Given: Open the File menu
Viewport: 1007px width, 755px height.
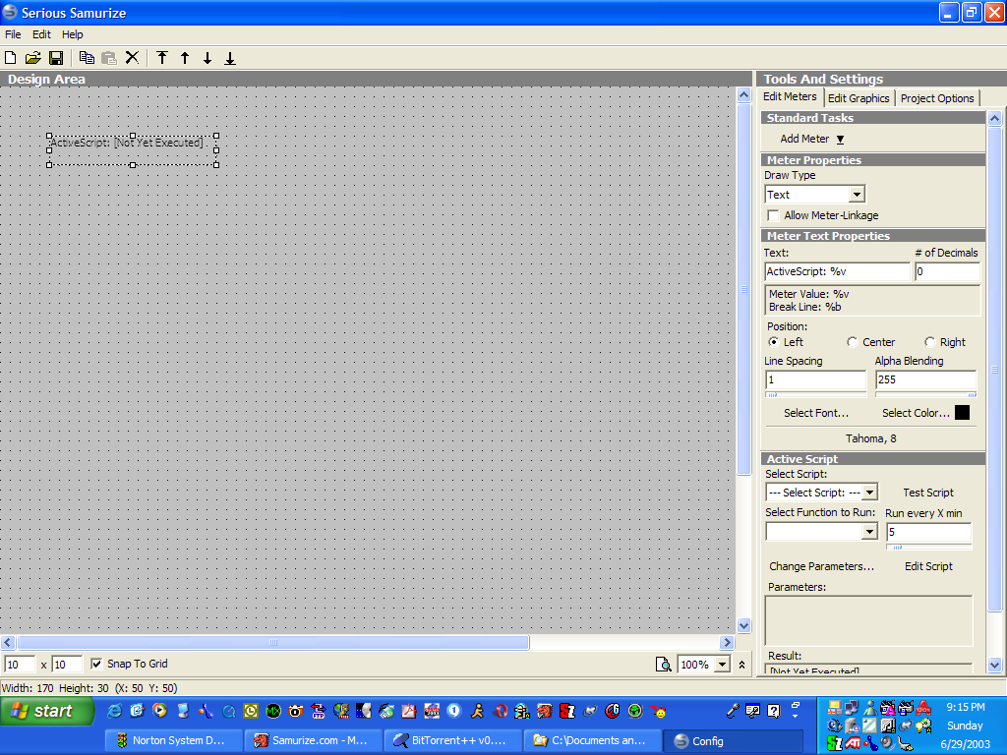Looking at the screenshot, I should (x=13, y=34).
